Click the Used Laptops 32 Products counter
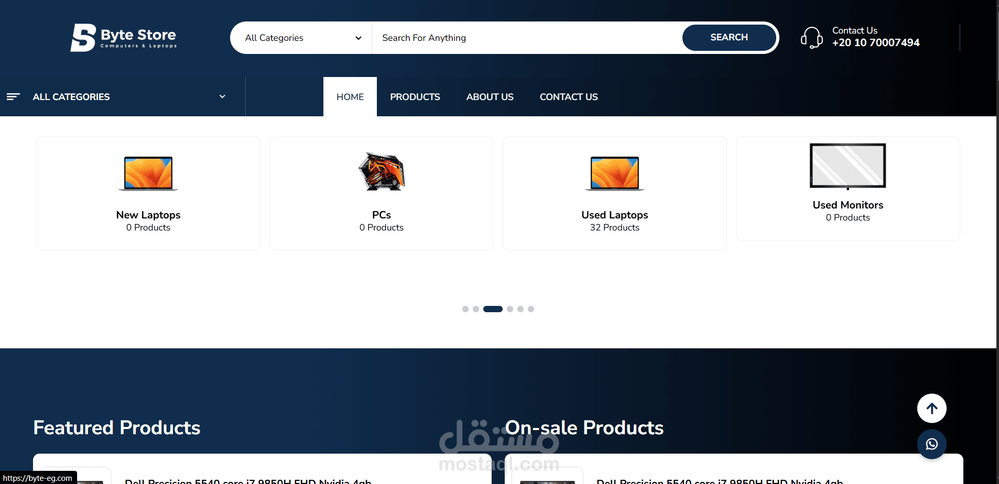 pyautogui.click(x=614, y=227)
